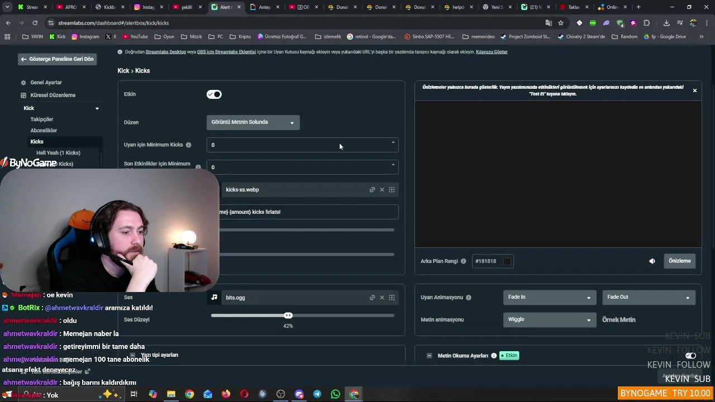This screenshot has width=715, height=402.
Task: Click Kick breadcrumb link
Action: pyautogui.click(x=123, y=71)
